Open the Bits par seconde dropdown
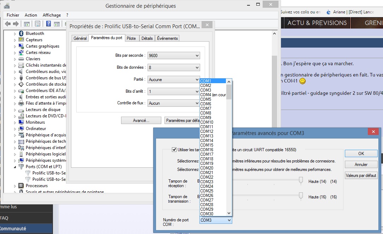The image size is (383, 234). (174, 56)
